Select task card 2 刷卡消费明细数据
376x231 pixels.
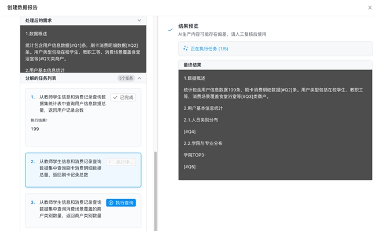[83, 170]
